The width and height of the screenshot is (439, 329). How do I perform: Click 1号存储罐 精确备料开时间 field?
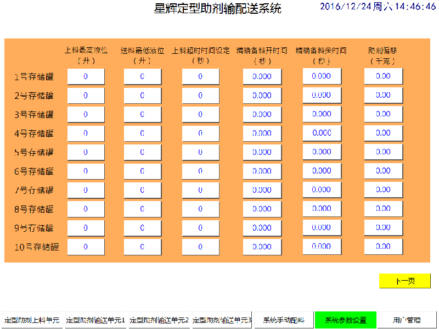click(262, 77)
